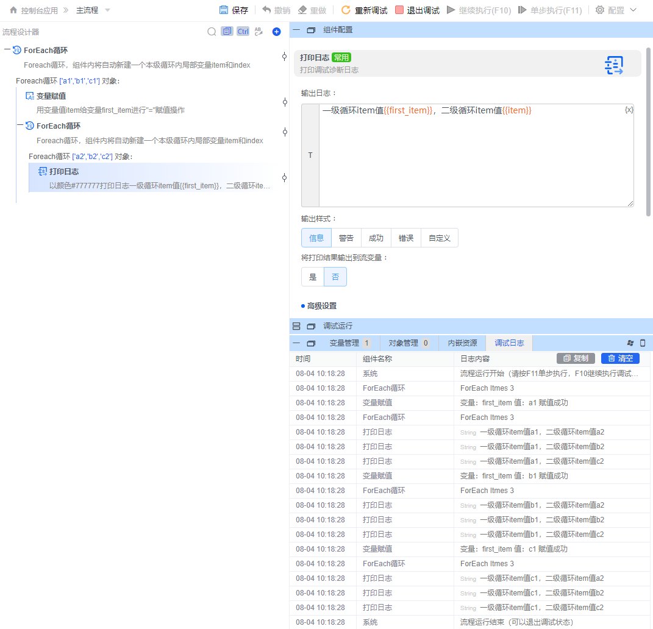Click 重新调试 to restart debugging
The width and height of the screenshot is (653, 629).
click(x=364, y=10)
